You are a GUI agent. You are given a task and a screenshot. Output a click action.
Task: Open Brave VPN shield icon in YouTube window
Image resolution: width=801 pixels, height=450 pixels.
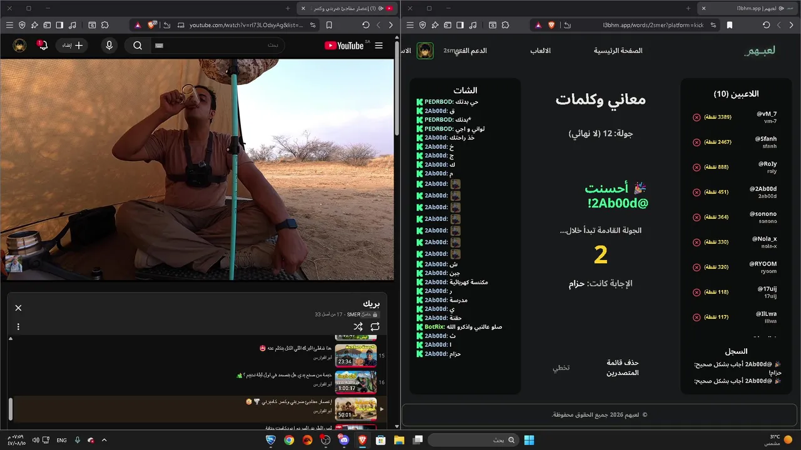pyautogui.click(x=22, y=25)
